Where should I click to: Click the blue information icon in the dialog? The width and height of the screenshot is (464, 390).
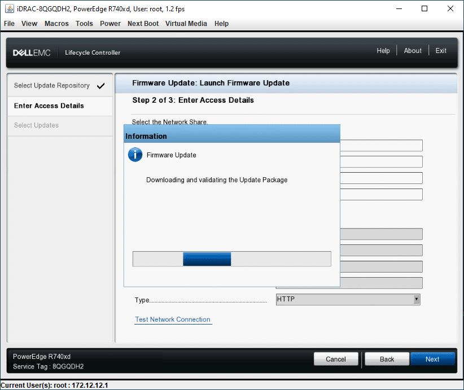click(135, 155)
